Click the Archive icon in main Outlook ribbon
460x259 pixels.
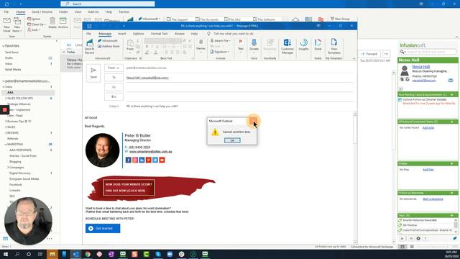63,23
